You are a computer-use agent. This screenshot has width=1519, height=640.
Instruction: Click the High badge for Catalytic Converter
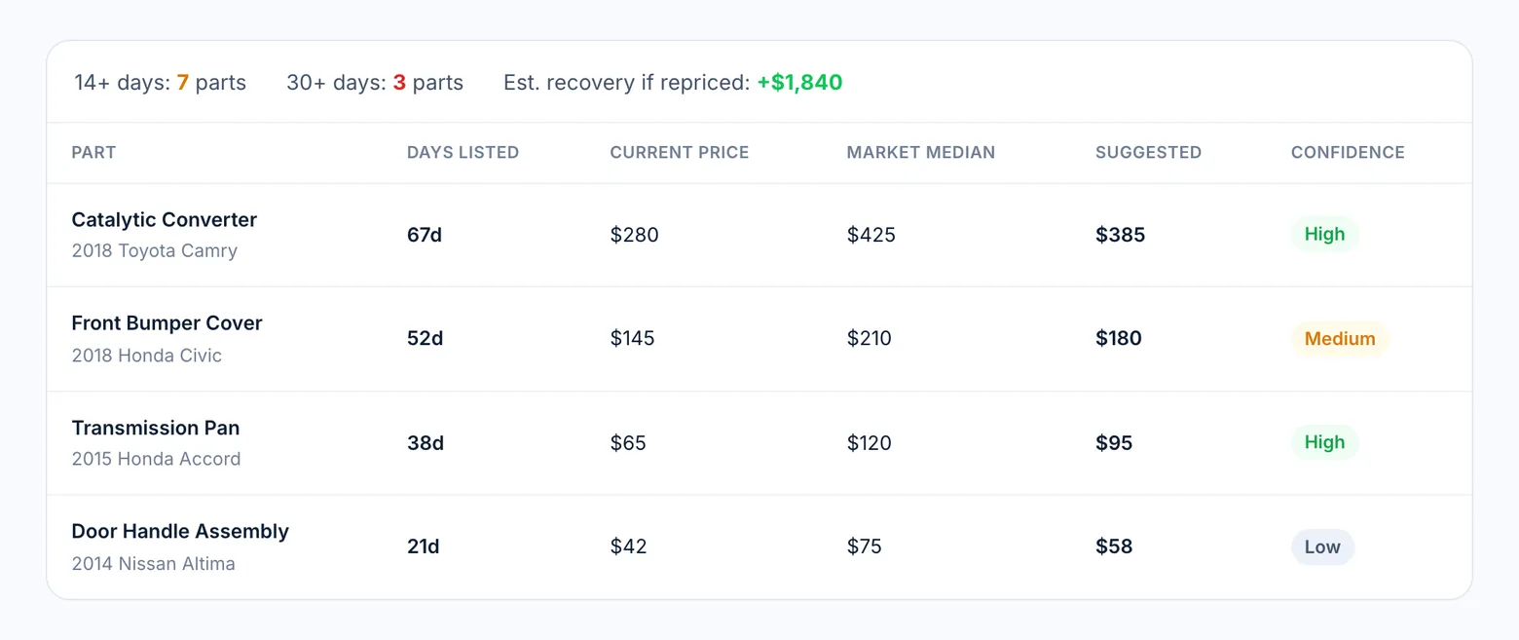1324,234
